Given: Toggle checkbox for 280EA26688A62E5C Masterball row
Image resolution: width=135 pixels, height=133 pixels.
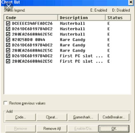Looking at the screenshot, I should click(x=8, y=34).
